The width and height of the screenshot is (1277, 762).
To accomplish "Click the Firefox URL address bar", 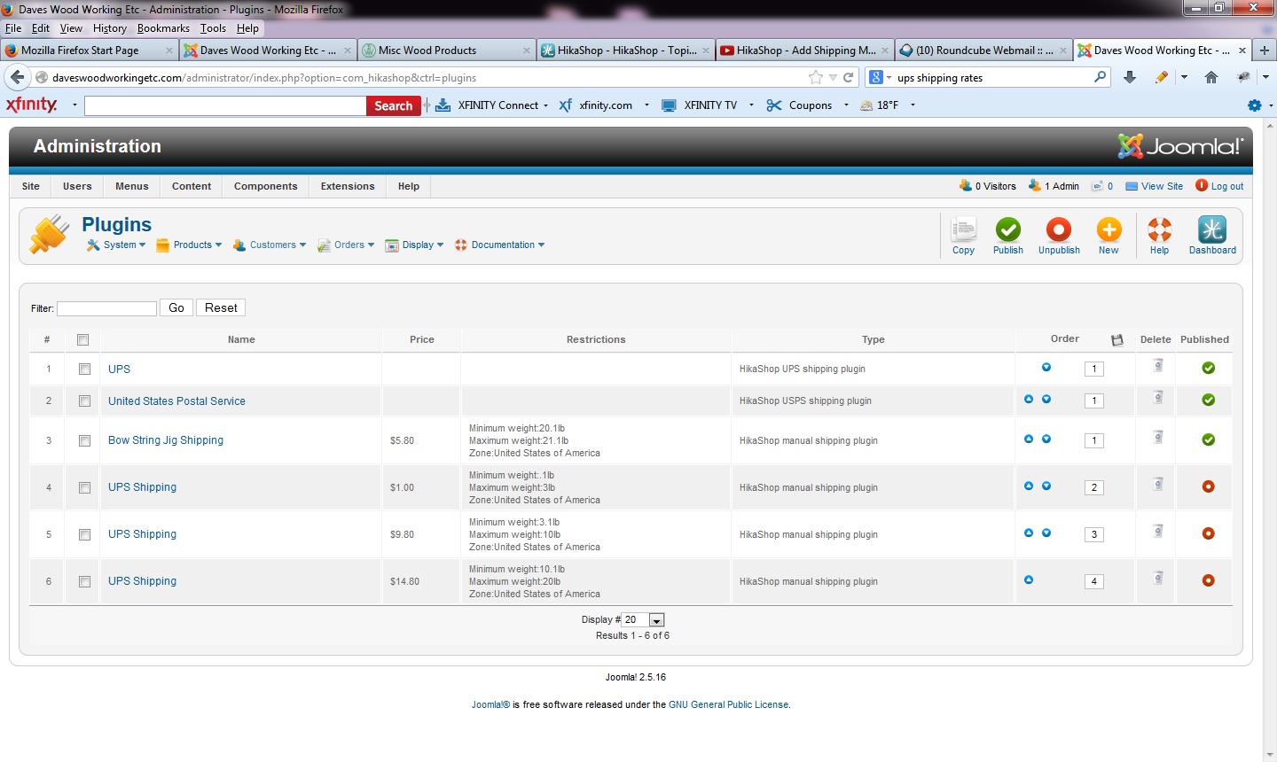I will click(429, 78).
